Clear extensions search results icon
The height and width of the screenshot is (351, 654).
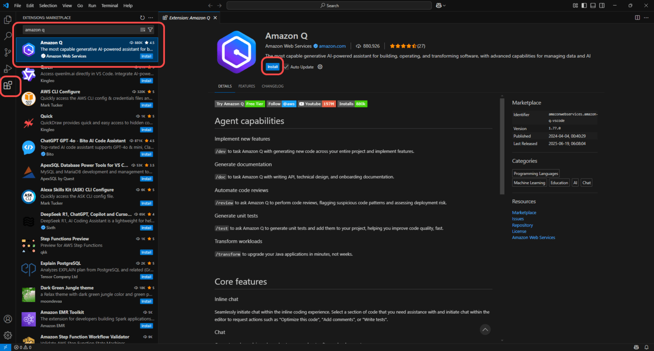click(x=143, y=30)
